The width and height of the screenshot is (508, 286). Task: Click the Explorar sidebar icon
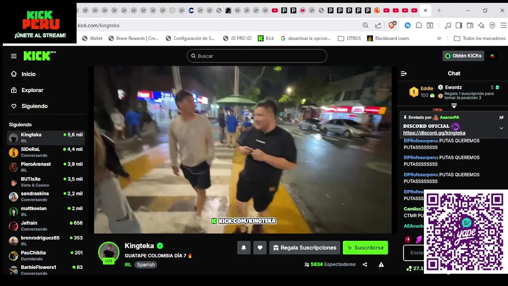coord(14,90)
